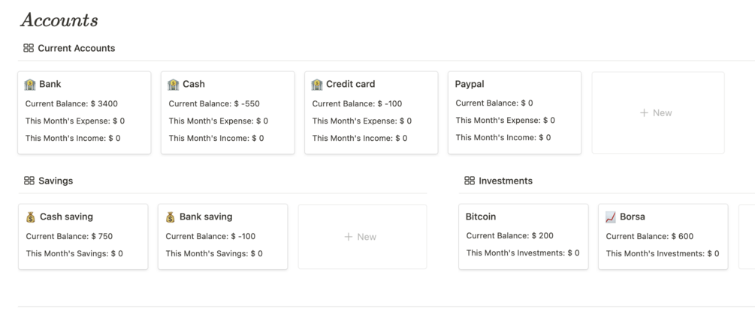Add a new card in Current Accounts
This screenshot has height=311, width=755.
point(657,112)
